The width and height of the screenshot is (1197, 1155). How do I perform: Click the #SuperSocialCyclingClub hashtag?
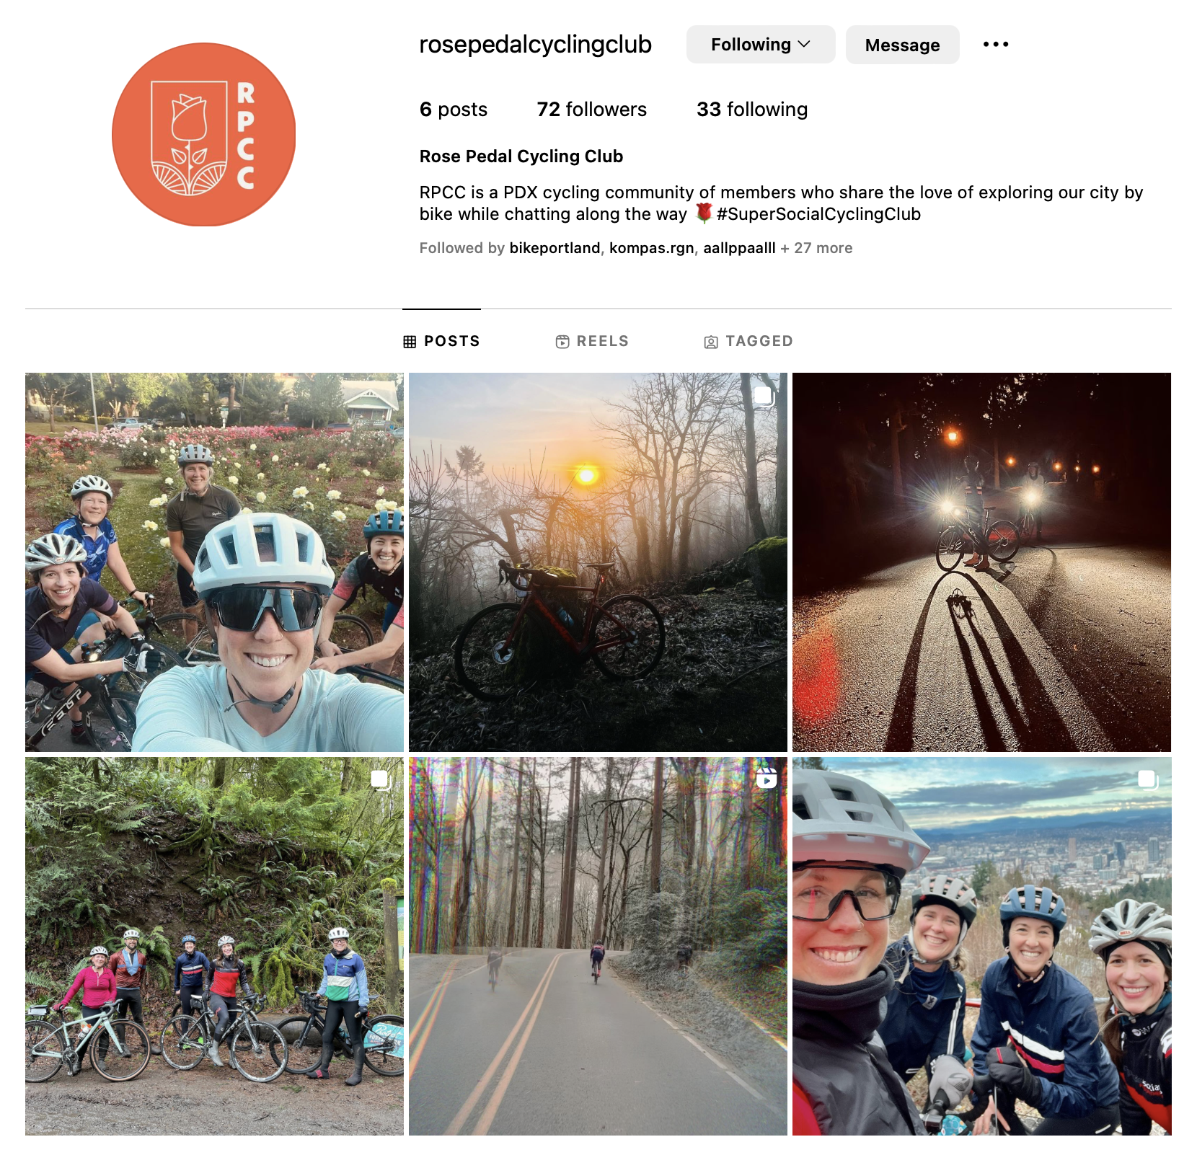click(x=818, y=214)
